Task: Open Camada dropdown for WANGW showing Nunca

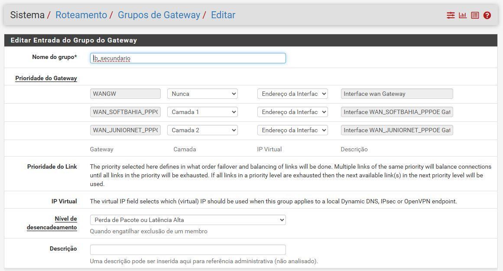Action: pos(202,94)
